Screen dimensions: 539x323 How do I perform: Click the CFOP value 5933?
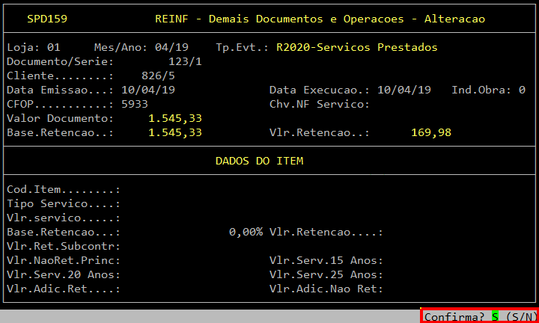click(135, 104)
